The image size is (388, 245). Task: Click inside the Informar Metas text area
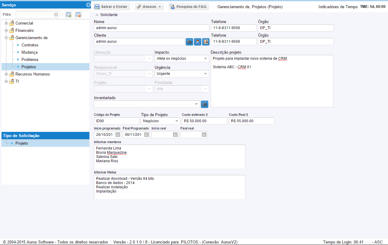coord(170,187)
